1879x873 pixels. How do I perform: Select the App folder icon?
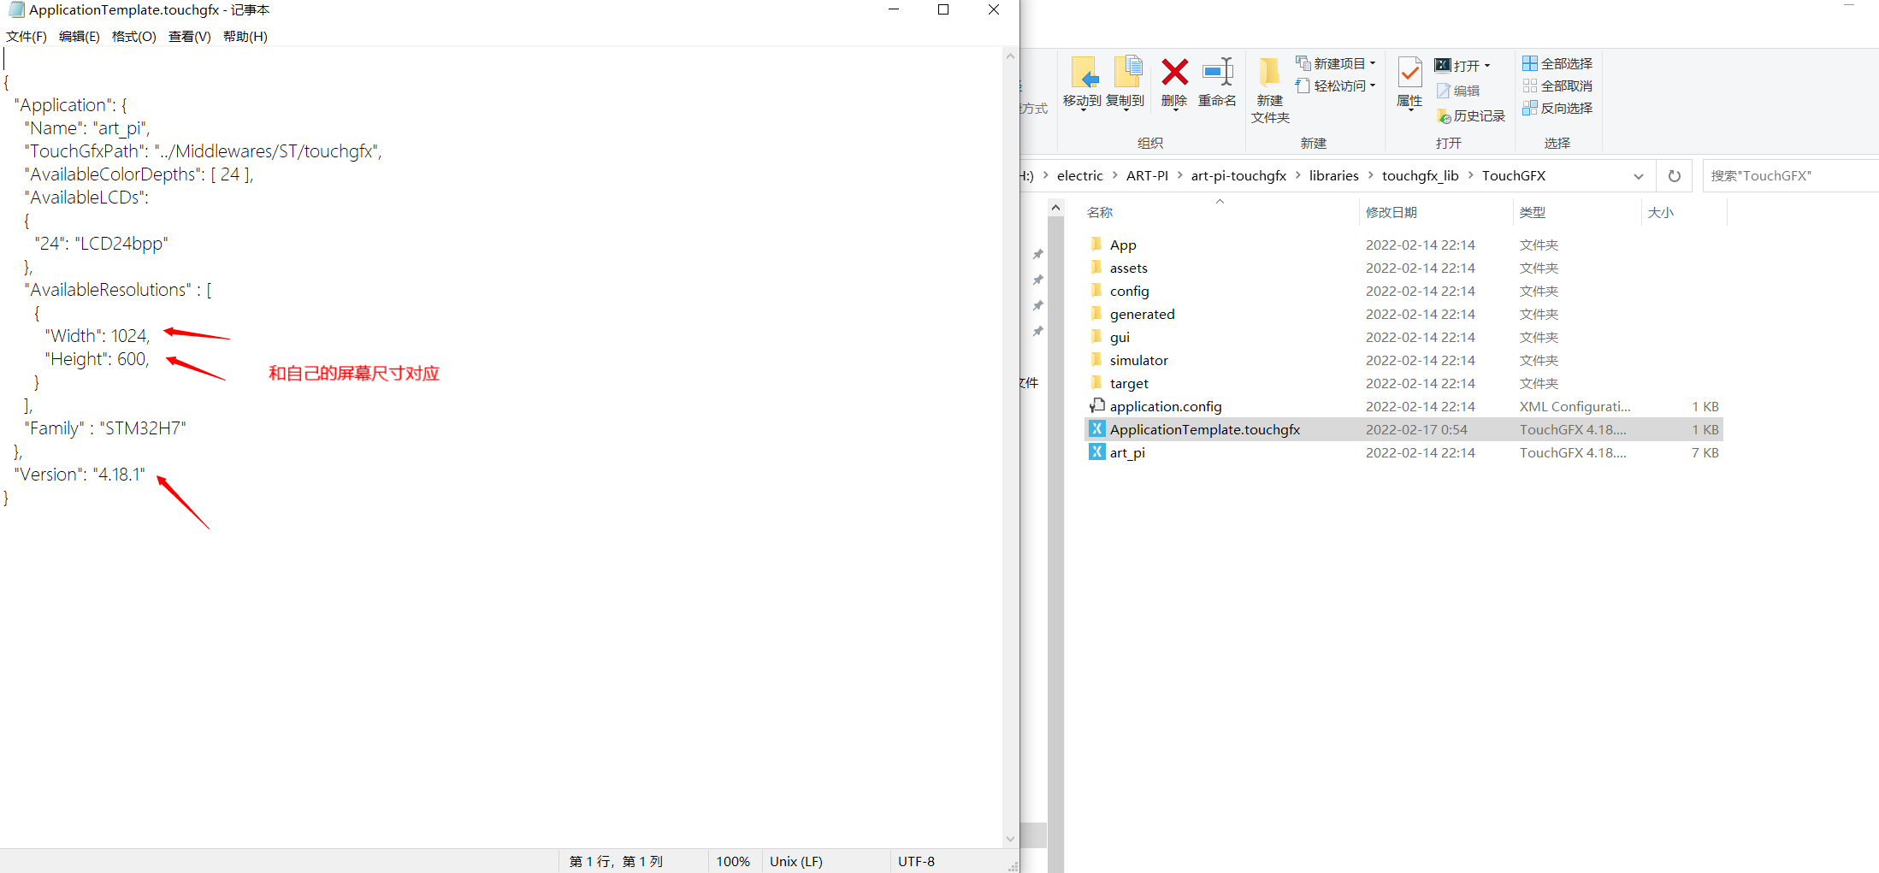click(x=1096, y=245)
